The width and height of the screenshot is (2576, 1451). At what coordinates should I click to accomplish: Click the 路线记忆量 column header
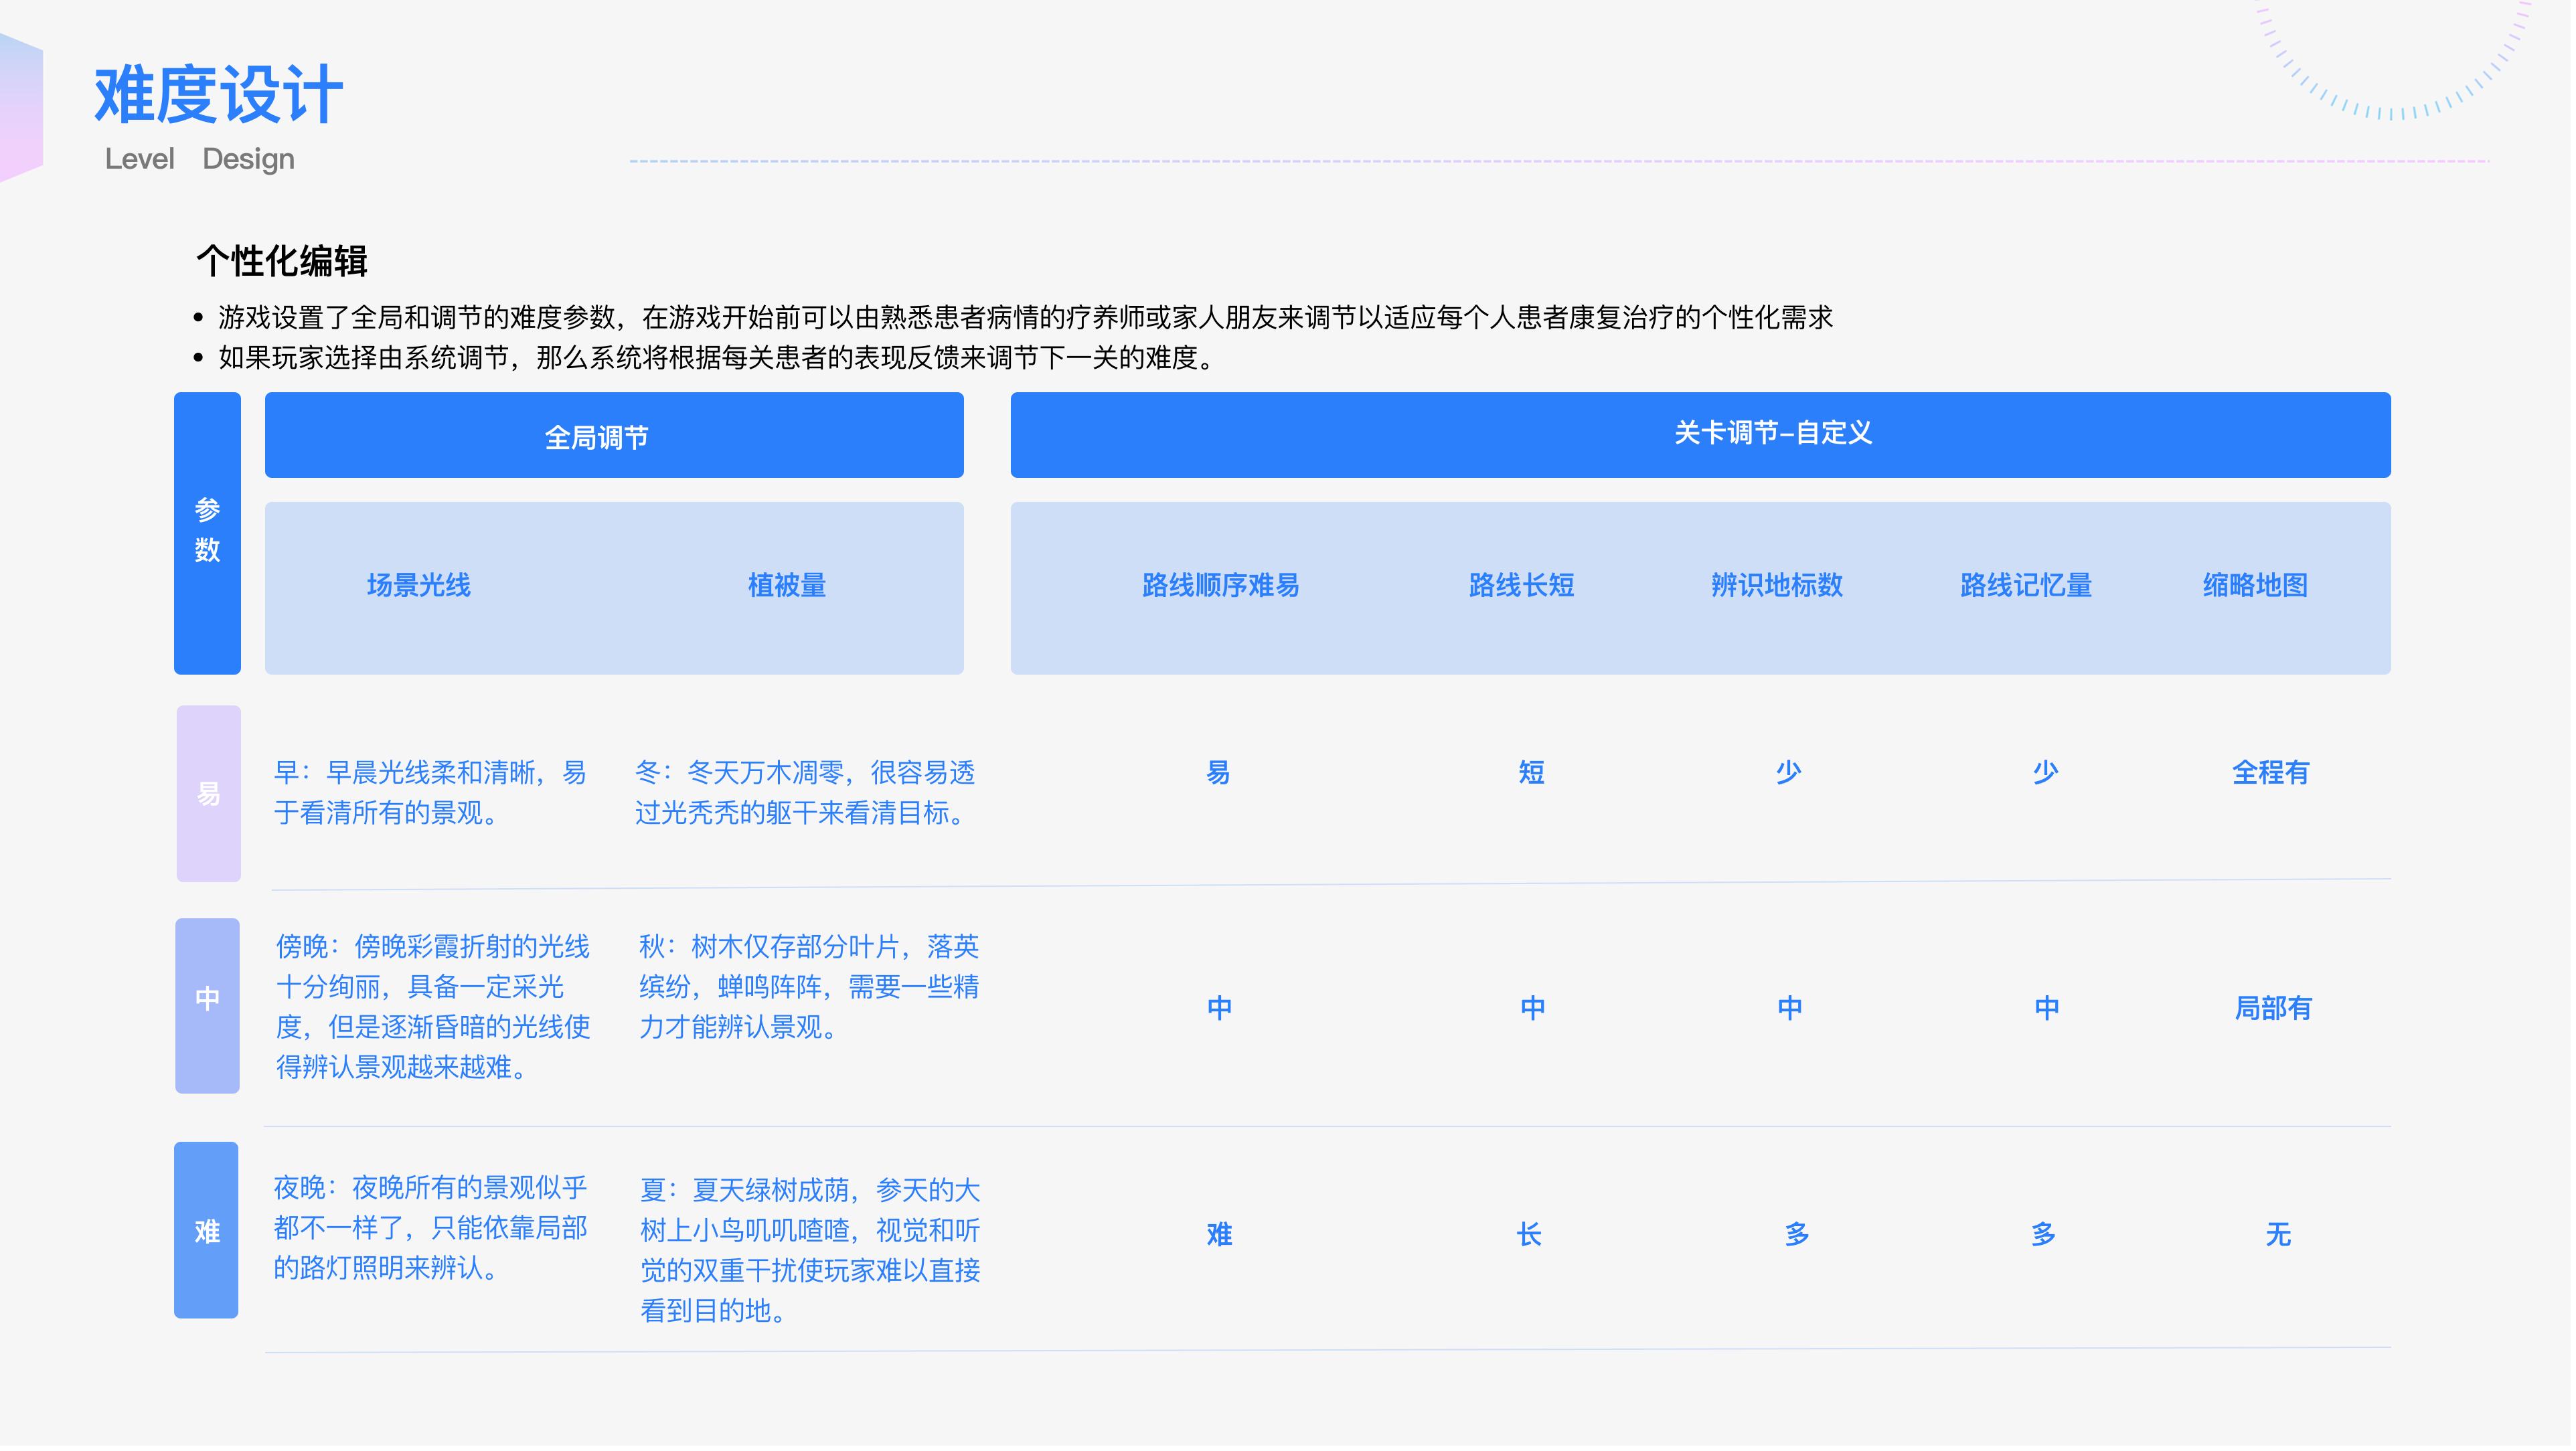[x=2027, y=587]
